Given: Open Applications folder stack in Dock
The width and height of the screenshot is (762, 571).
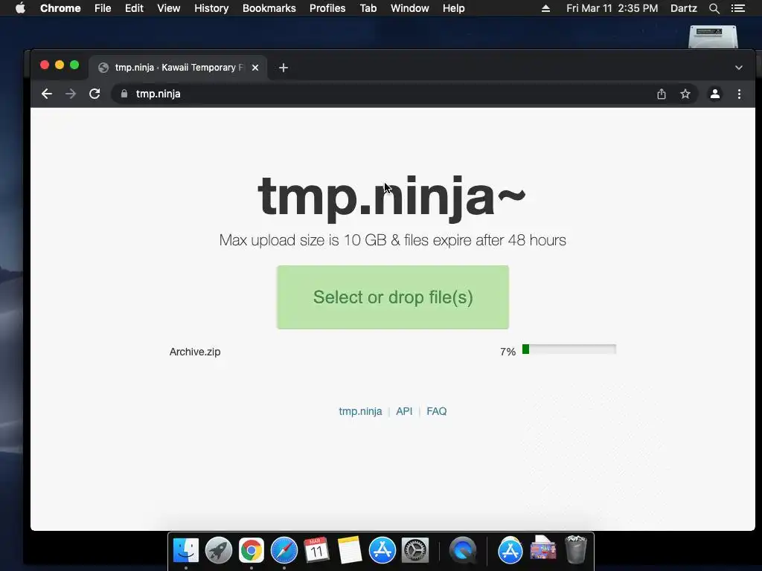Looking at the screenshot, I should [x=510, y=551].
